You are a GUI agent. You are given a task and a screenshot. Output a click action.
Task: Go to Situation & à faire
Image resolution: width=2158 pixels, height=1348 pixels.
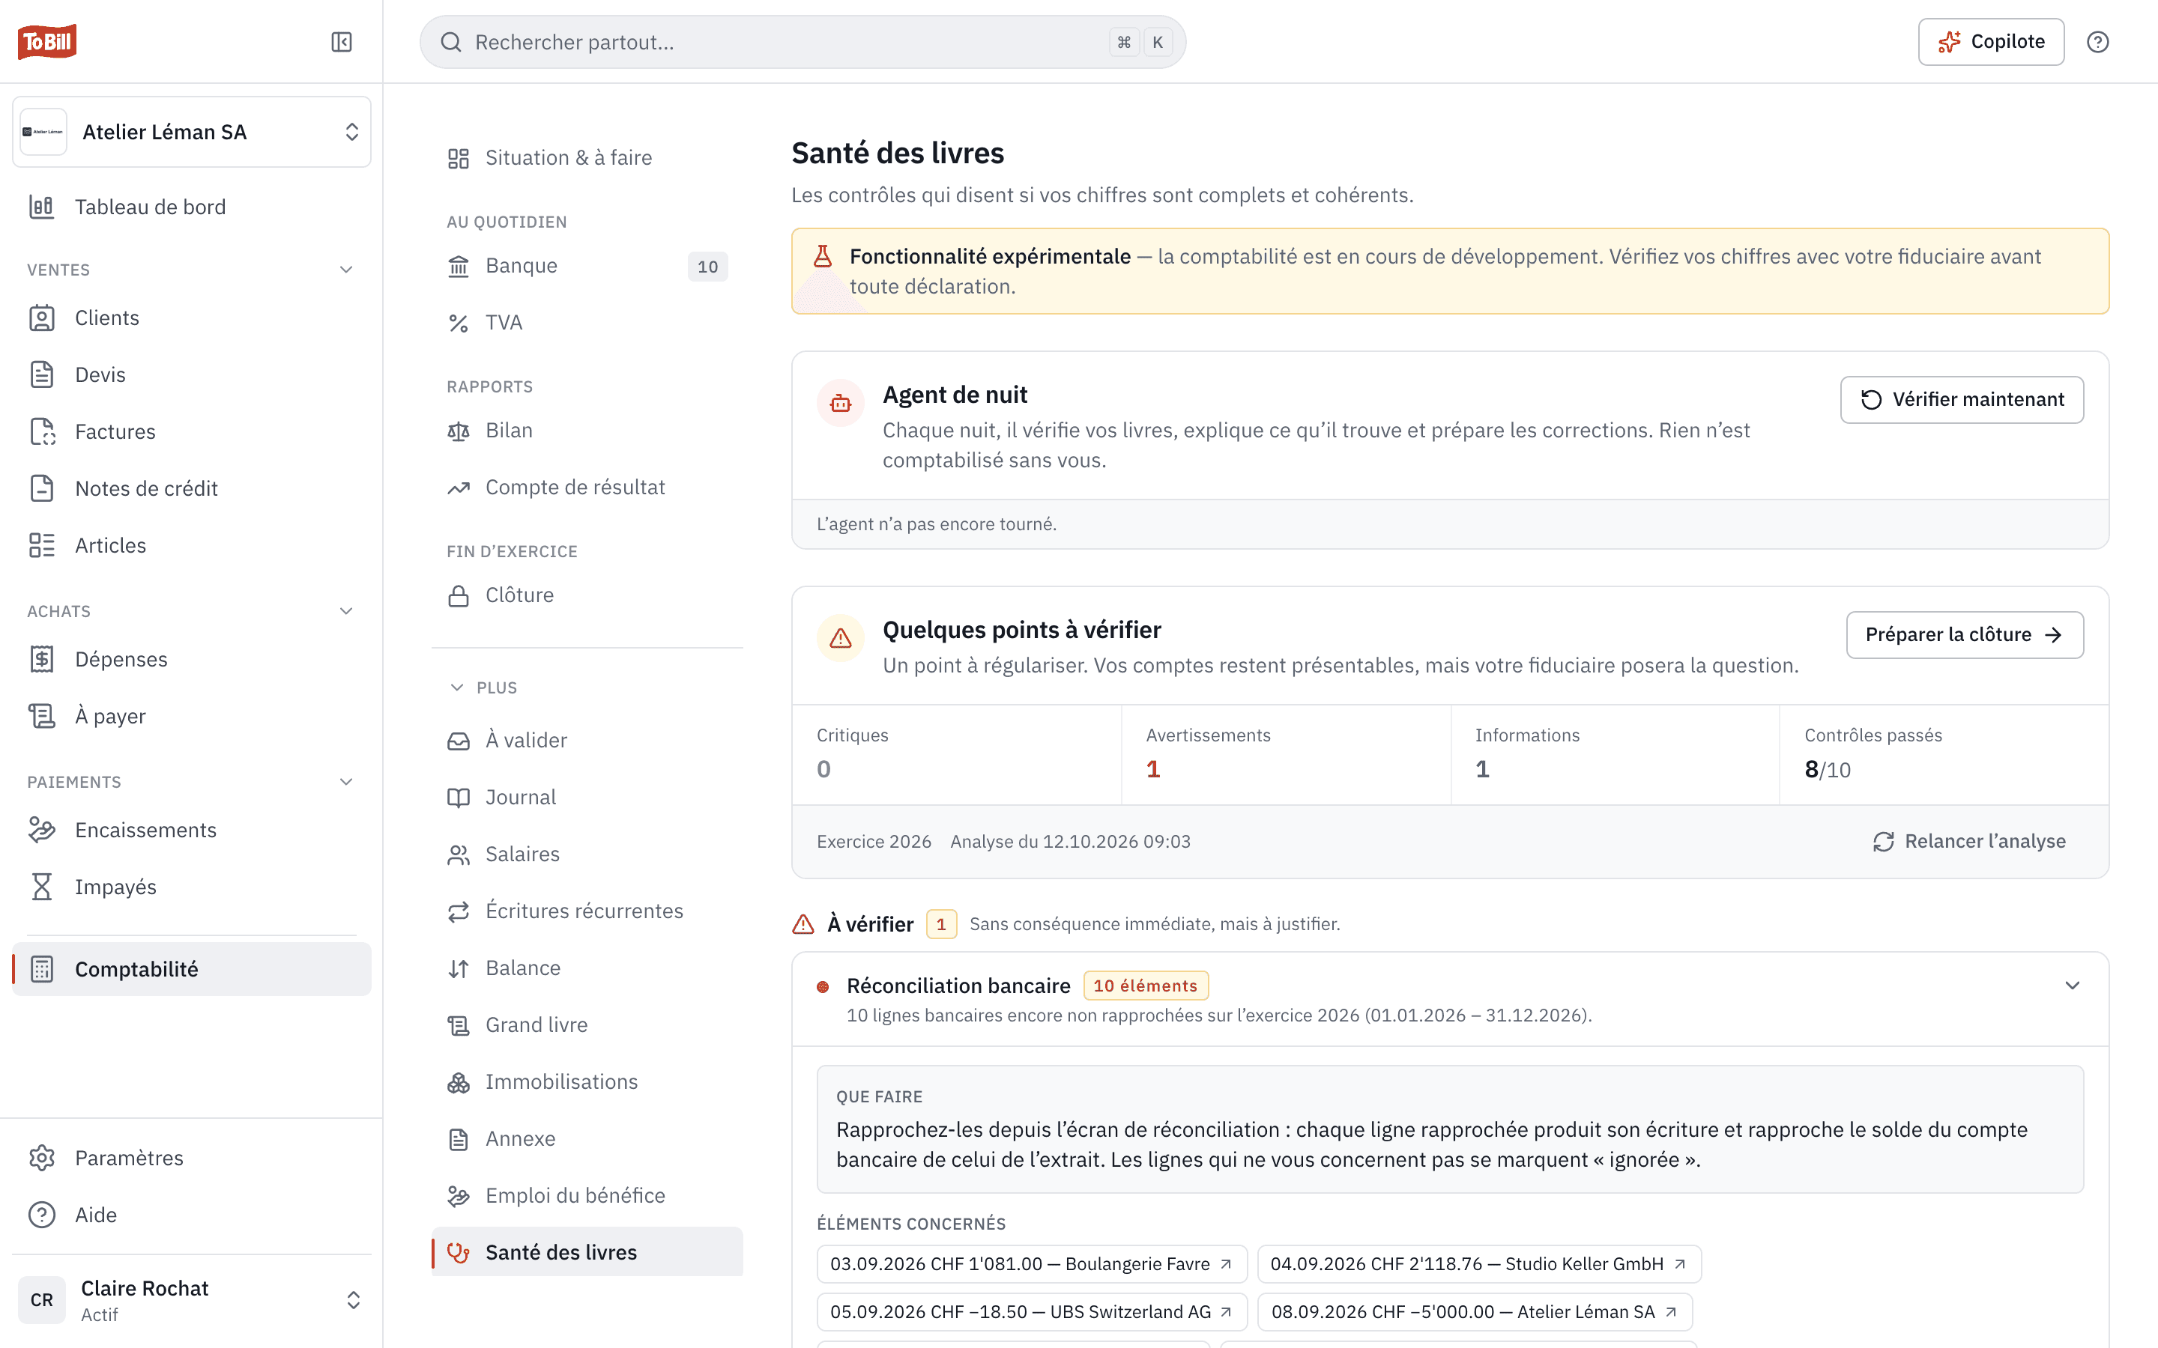[587, 158]
